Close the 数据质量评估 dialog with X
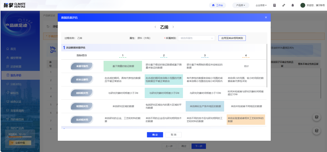This screenshot has width=327, height=152. click(266, 17)
